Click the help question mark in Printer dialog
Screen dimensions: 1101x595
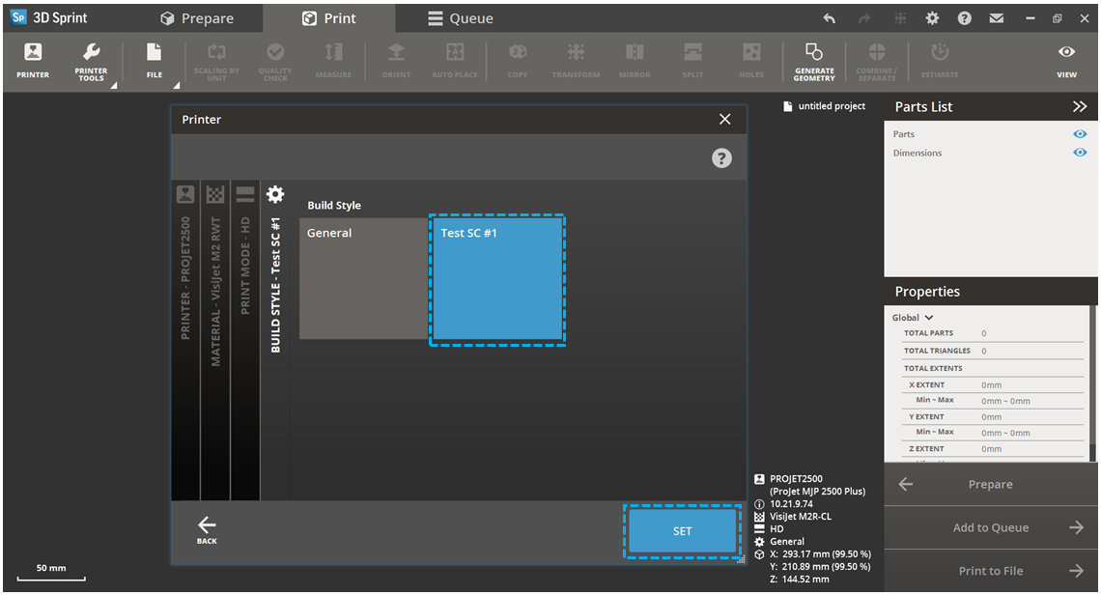pos(721,158)
